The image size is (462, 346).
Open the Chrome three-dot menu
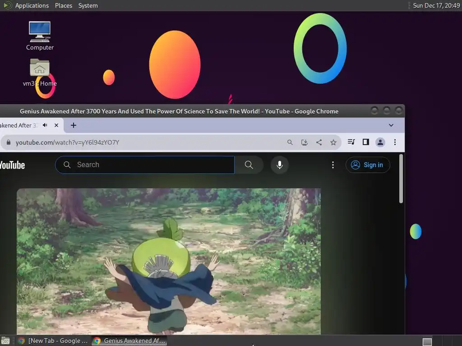[395, 142]
